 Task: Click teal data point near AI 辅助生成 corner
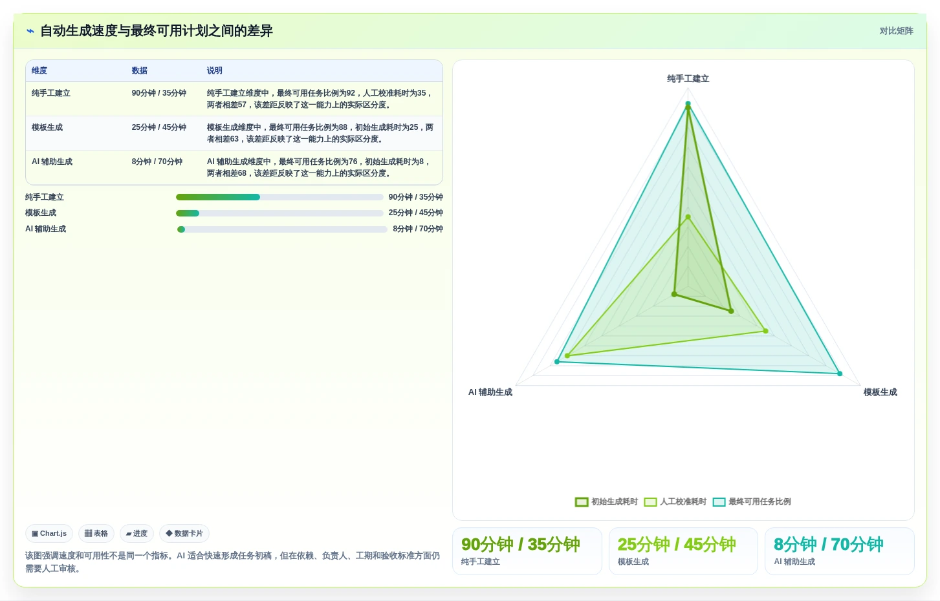click(557, 362)
